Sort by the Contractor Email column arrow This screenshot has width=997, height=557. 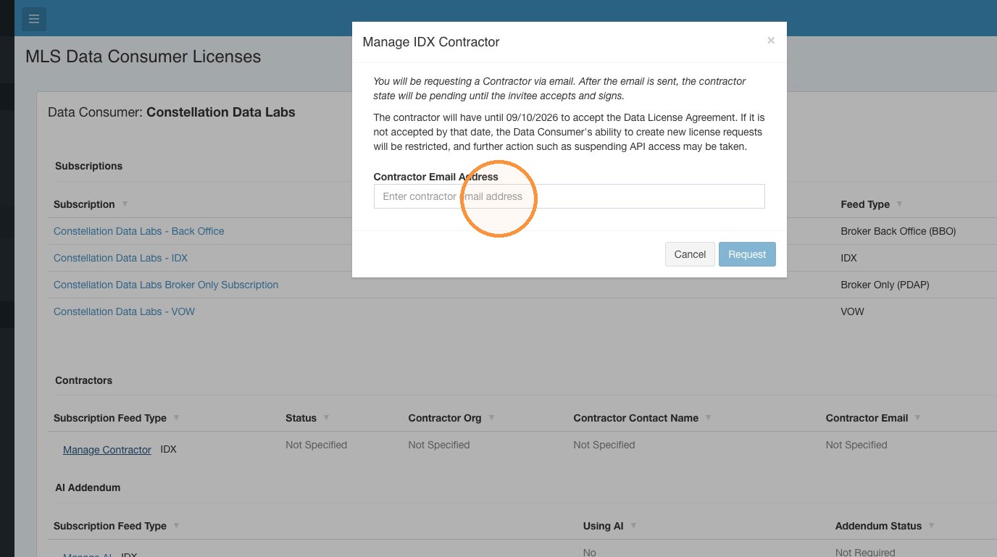point(918,418)
